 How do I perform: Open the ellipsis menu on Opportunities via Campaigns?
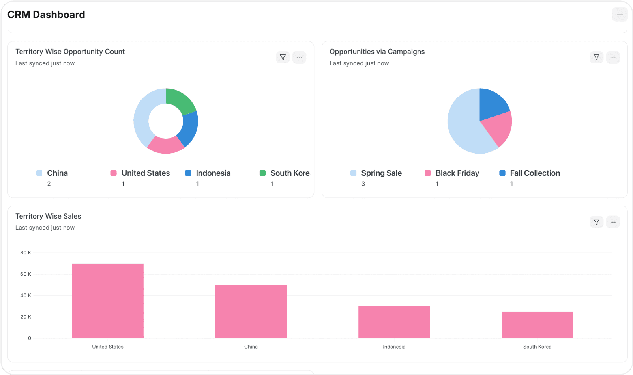pyautogui.click(x=613, y=57)
